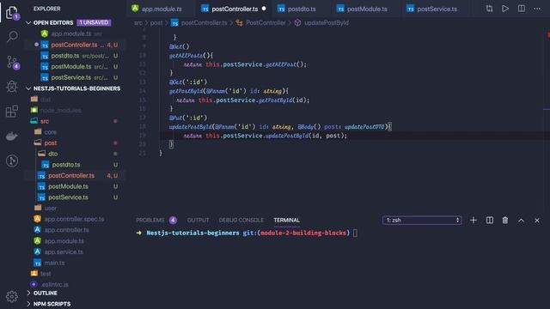The width and height of the screenshot is (550, 309).
Task: Open the Explorer view in activity bar
Action: (x=12, y=13)
